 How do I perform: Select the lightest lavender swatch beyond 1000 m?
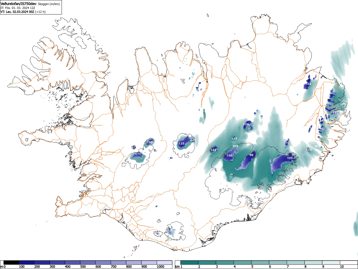[x=164, y=263]
